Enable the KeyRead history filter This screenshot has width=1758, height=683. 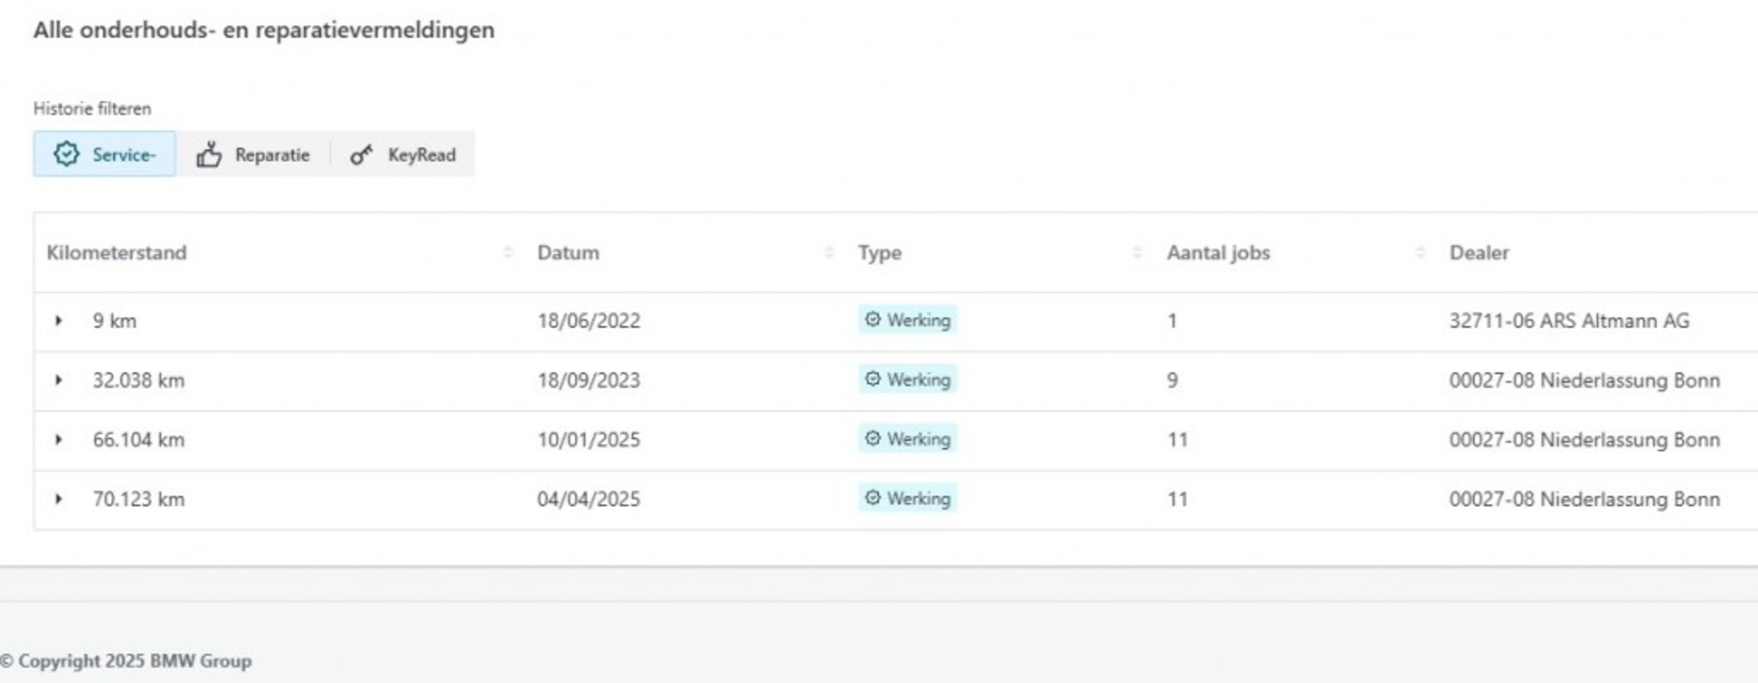click(403, 154)
